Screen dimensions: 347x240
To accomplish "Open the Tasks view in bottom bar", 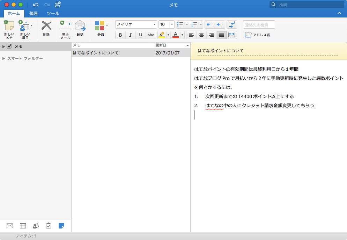I will pos(49,226).
